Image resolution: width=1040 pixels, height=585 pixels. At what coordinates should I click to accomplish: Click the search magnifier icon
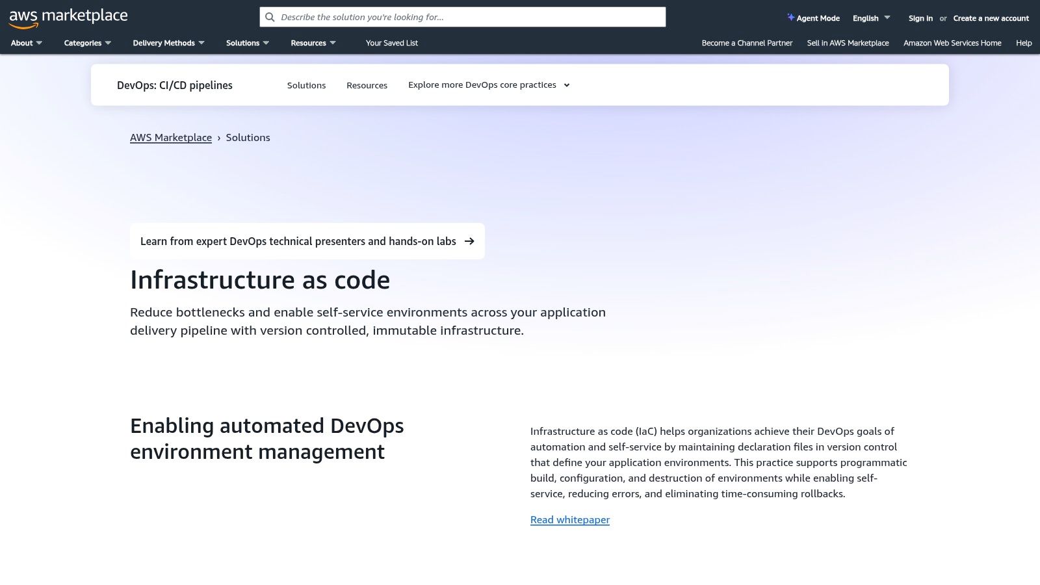pyautogui.click(x=270, y=17)
